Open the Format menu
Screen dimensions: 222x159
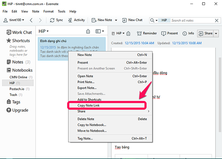48,11
